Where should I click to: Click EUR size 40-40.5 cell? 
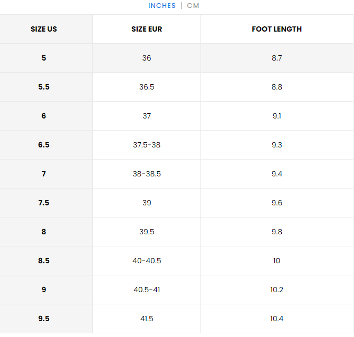coord(147,261)
